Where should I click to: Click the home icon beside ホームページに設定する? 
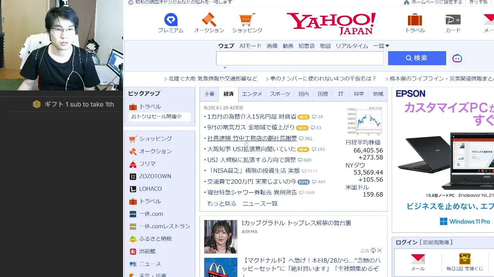click(406, 2)
